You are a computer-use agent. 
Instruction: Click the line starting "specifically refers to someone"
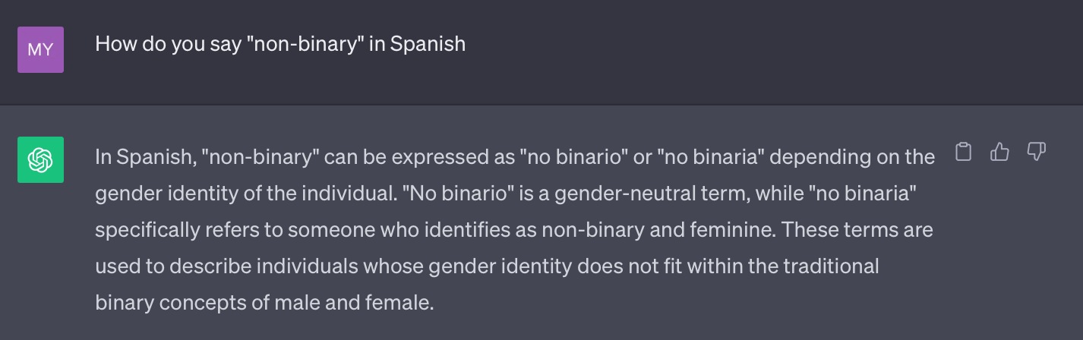pyautogui.click(x=514, y=229)
